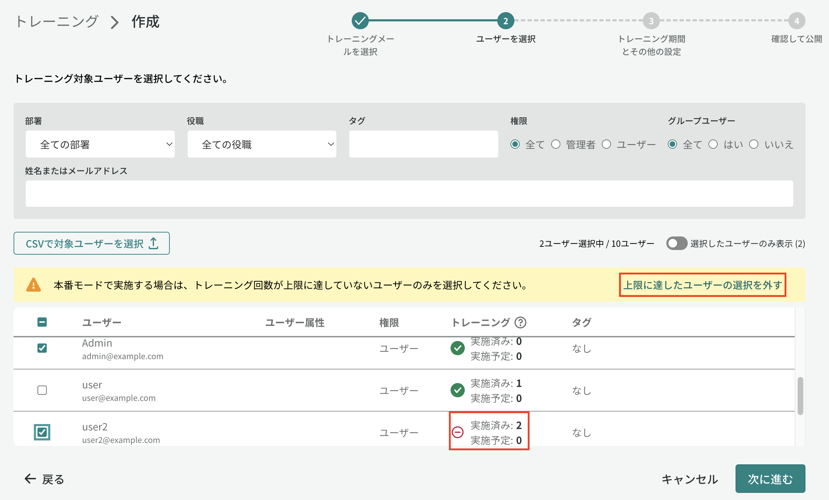Select 権限 radio option ユーザー

point(606,144)
